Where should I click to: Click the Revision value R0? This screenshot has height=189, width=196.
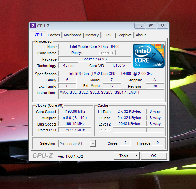coord(155,86)
